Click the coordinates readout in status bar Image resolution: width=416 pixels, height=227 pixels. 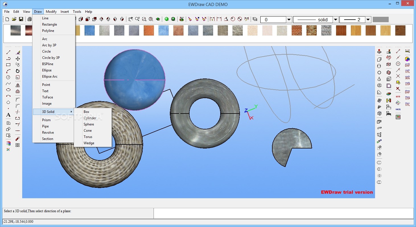[18, 222]
